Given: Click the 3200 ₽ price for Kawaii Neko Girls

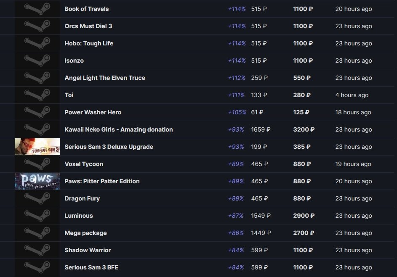Looking at the screenshot, I should click(x=304, y=129).
